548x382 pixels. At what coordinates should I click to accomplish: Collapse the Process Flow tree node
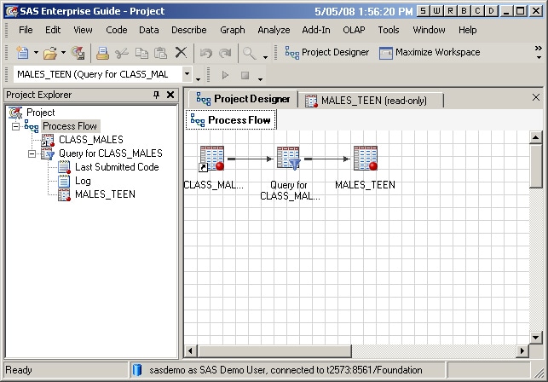tap(16, 126)
